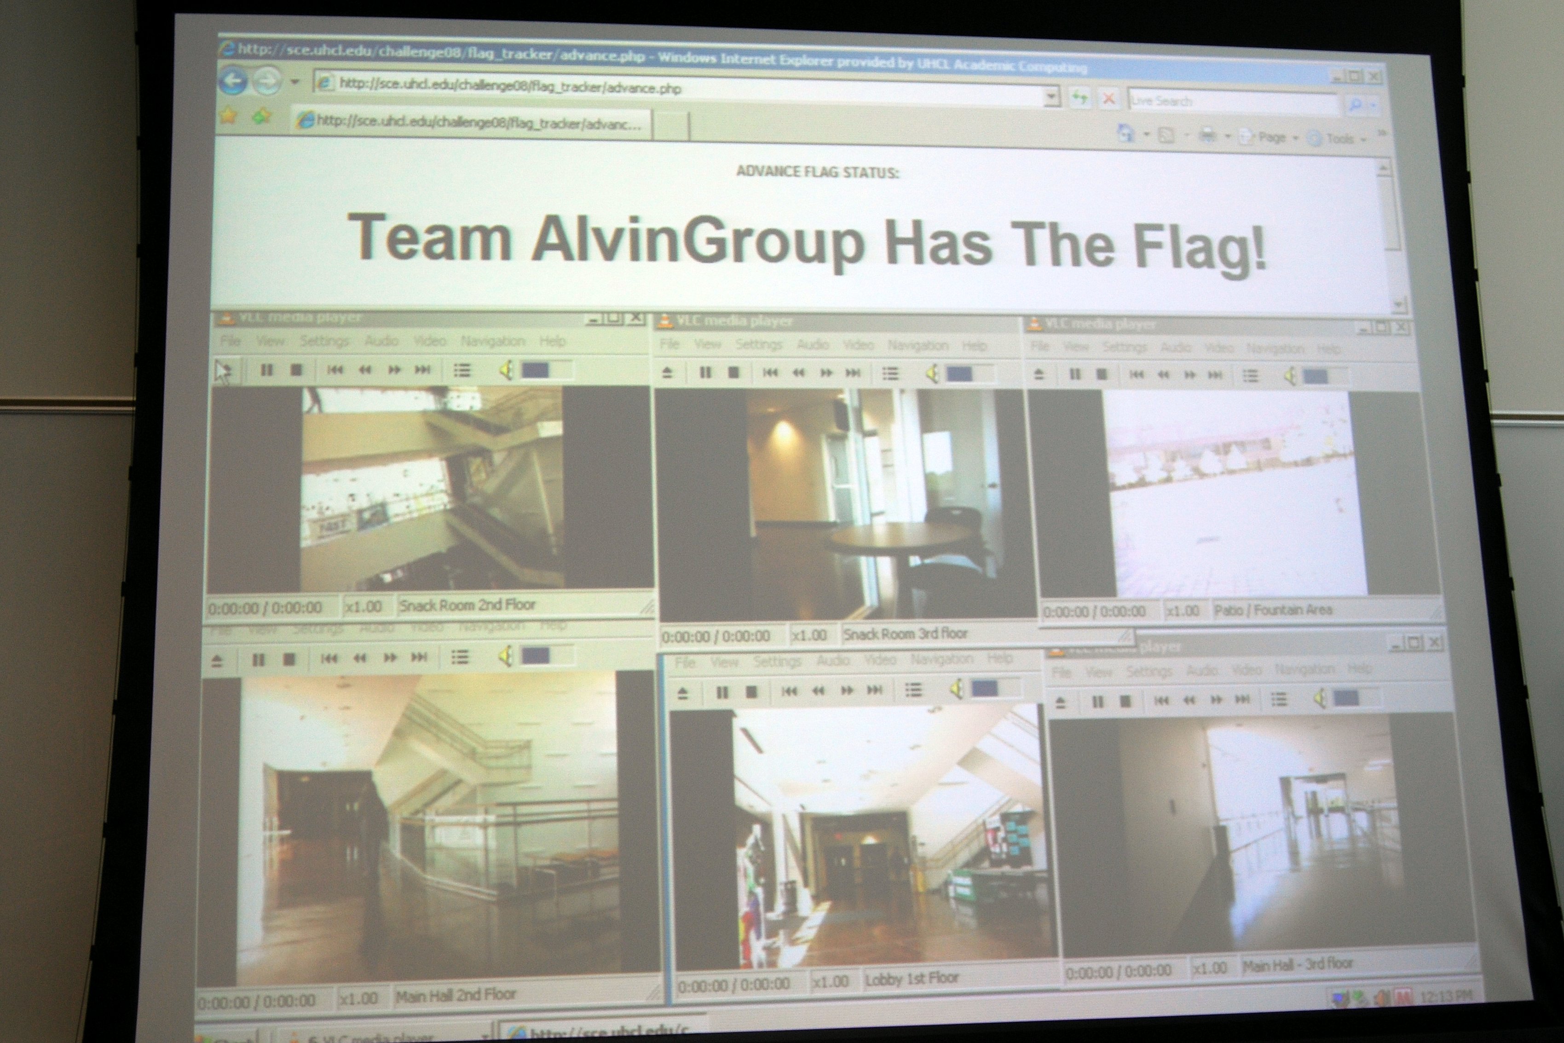Mute the Snack Room 3rd floor player speaker
1564x1043 pixels.
point(932,375)
